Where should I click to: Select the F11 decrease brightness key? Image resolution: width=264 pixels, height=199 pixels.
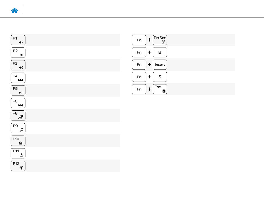coord(18,153)
